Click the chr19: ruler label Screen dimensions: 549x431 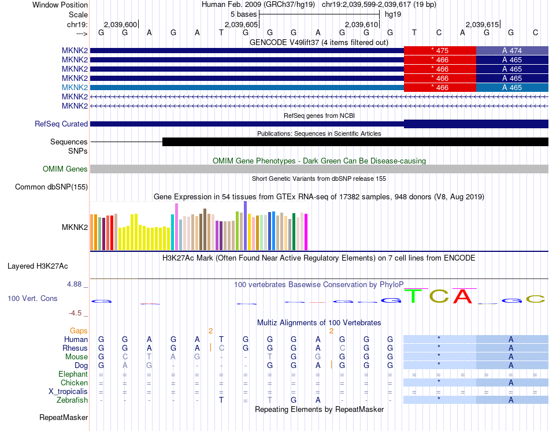pos(77,24)
